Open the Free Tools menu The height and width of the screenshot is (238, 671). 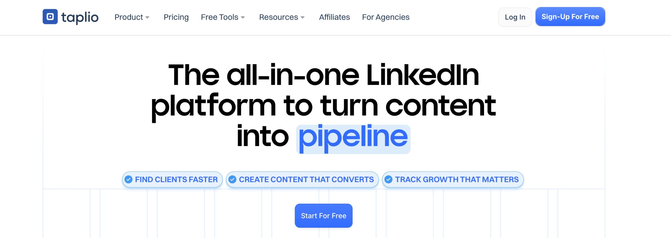point(223,17)
